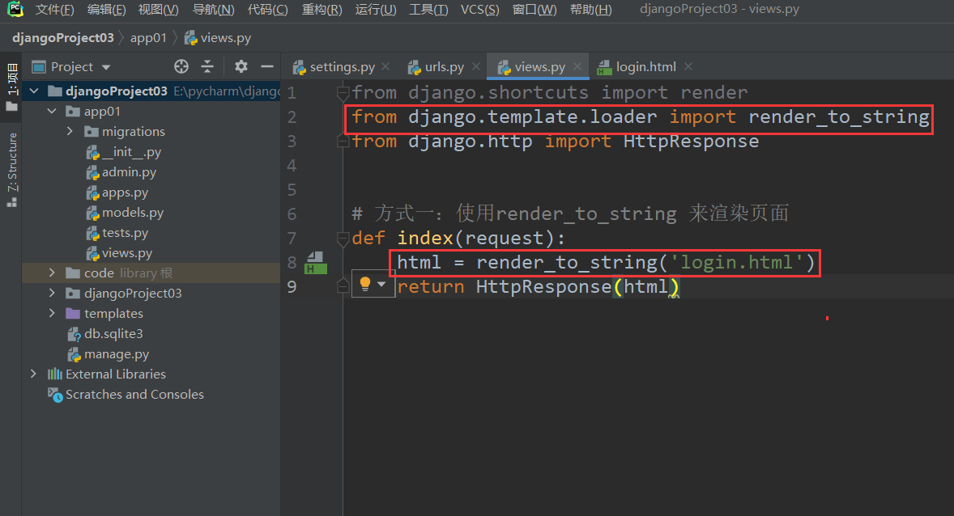Viewport: 954px width, 516px height.
Task: Expand the code library folder
Action: (52, 273)
